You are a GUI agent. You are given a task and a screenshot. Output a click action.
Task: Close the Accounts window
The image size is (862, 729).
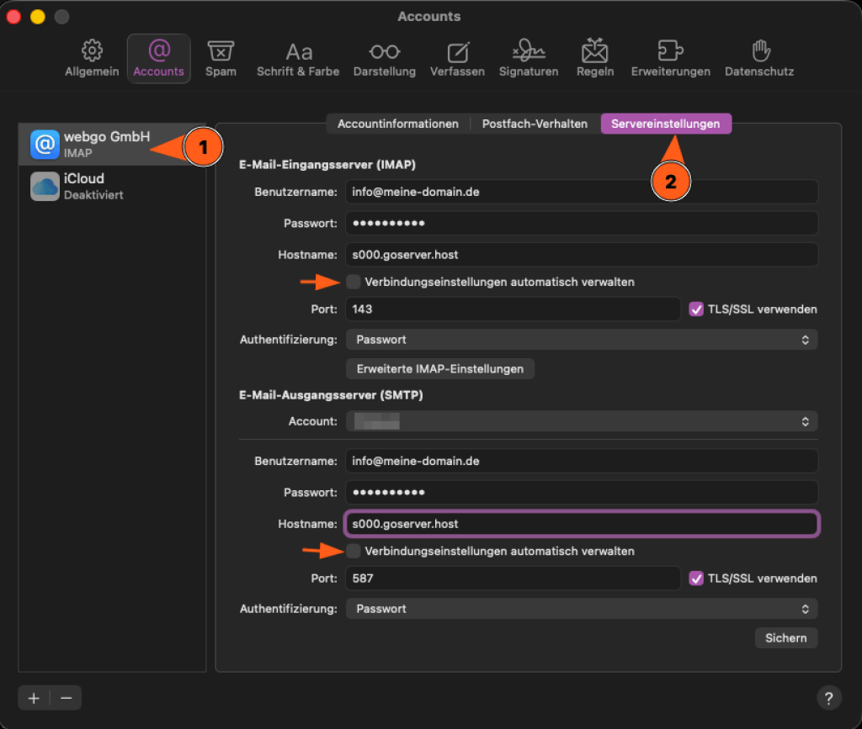click(x=14, y=17)
